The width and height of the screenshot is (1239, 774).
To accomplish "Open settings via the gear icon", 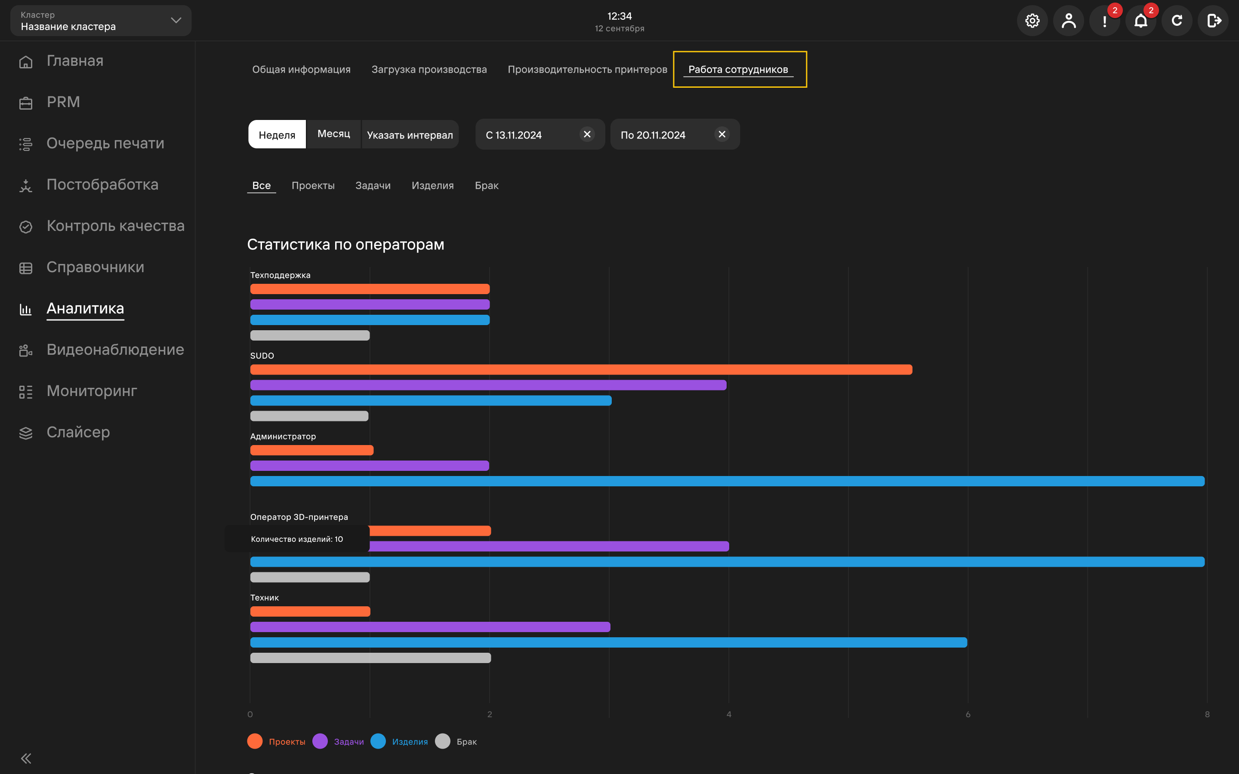I will (1032, 21).
